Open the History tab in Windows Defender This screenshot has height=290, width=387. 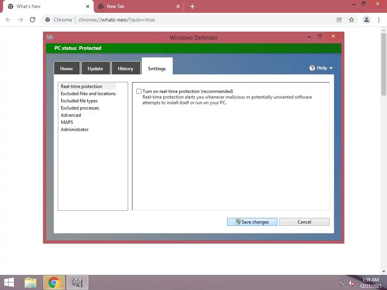click(x=125, y=68)
